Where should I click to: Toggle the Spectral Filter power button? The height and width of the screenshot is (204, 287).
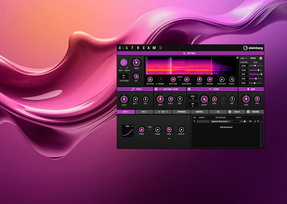click(156, 89)
